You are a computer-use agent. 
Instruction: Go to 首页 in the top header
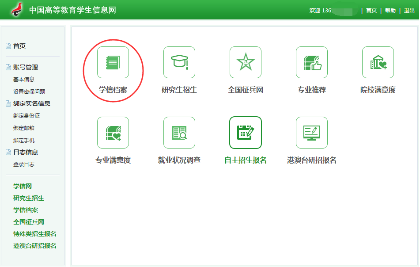[x=371, y=11]
